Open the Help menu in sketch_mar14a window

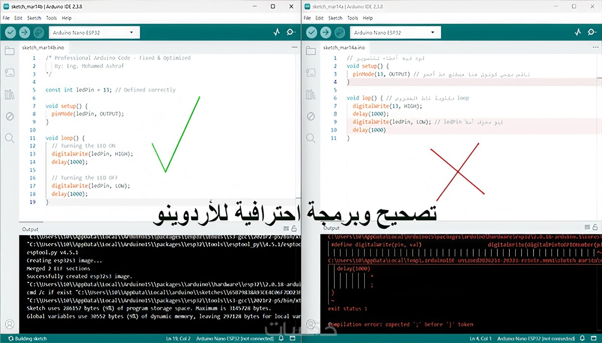pyautogui.click(x=368, y=18)
